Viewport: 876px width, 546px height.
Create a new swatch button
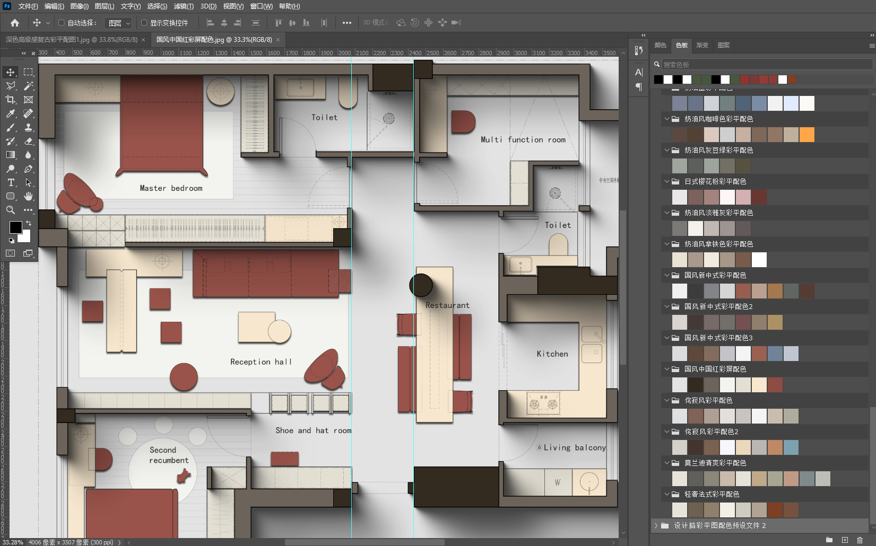point(845,540)
